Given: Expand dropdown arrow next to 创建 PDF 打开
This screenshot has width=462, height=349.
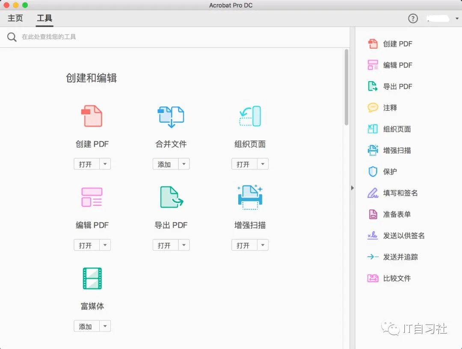Looking at the screenshot, I should (x=105, y=164).
